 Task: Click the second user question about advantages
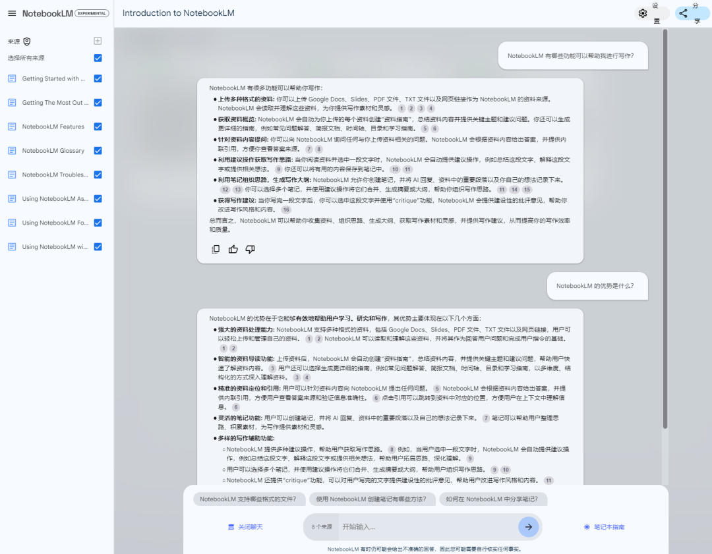[x=597, y=286]
